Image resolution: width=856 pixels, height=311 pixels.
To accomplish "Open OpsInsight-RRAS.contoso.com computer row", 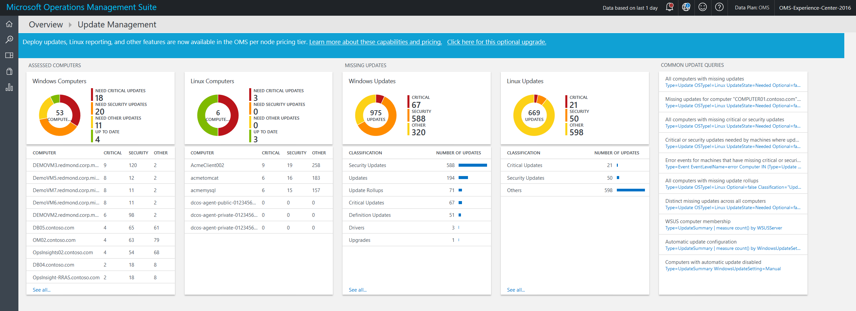I will (x=100, y=277).
